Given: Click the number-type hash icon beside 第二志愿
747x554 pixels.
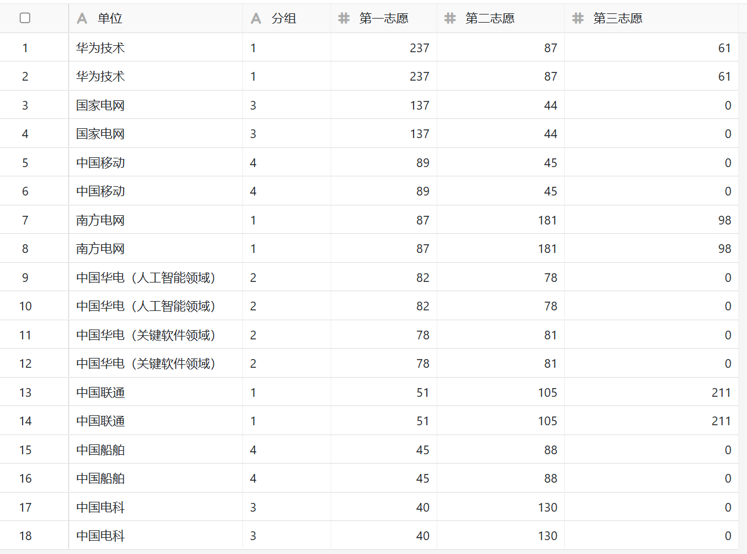Looking at the screenshot, I should tap(450, 19).
